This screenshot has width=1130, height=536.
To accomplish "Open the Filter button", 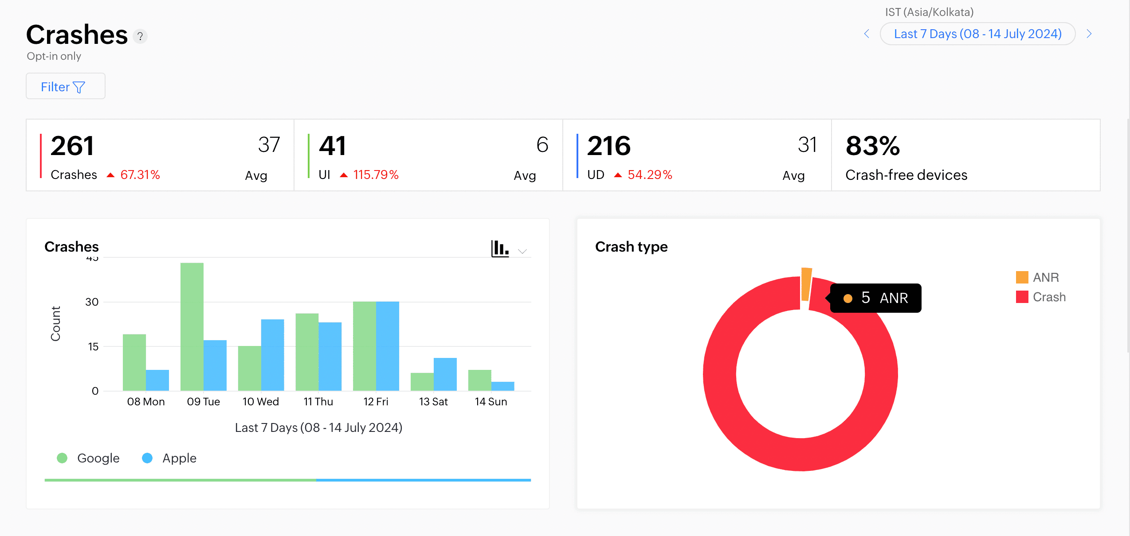I will click(x=65, y=86).
